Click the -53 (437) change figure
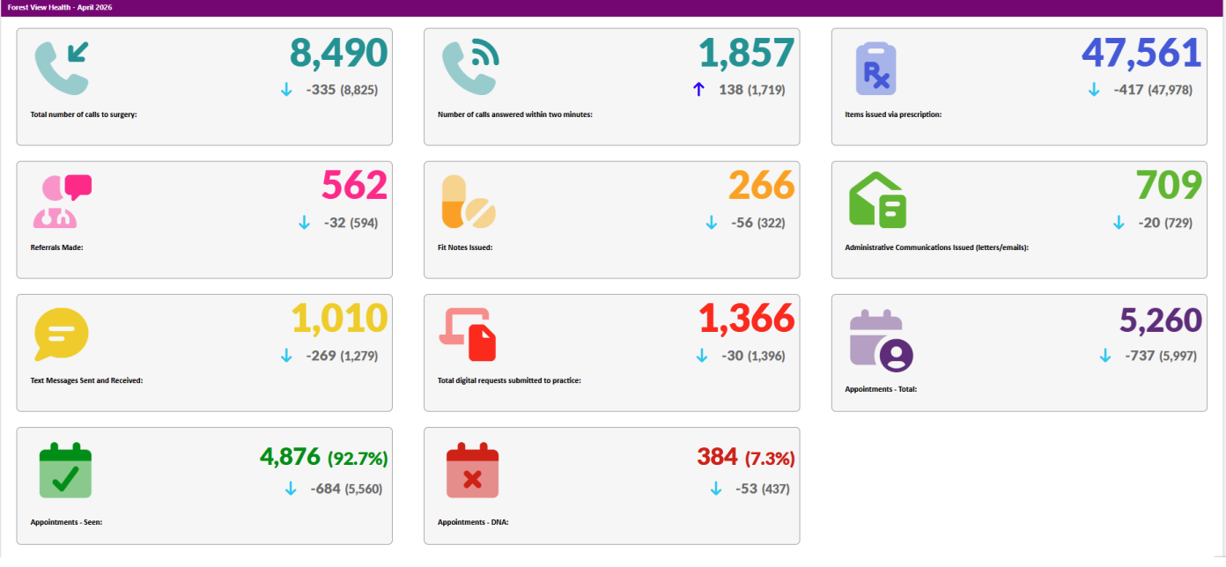This screenshot has height=567, width=1226. coord(763,489)
